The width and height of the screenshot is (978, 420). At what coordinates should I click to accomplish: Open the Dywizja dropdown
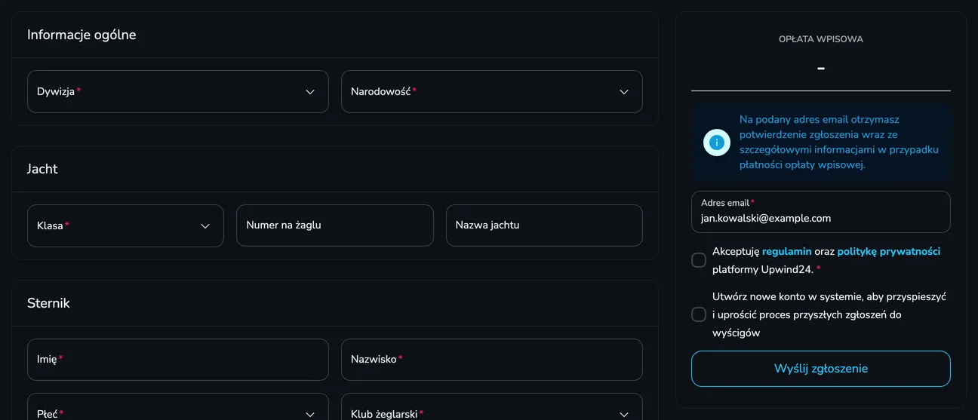pos(178,92)
